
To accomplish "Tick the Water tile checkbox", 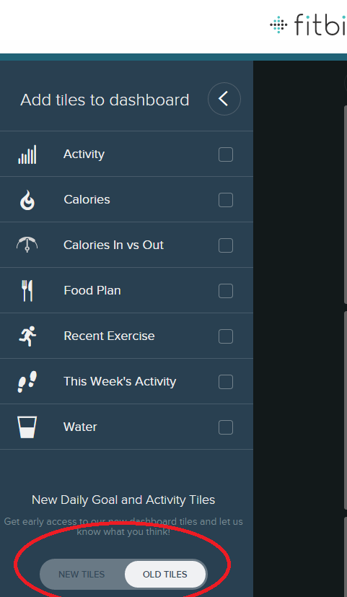I will (226, 427).
